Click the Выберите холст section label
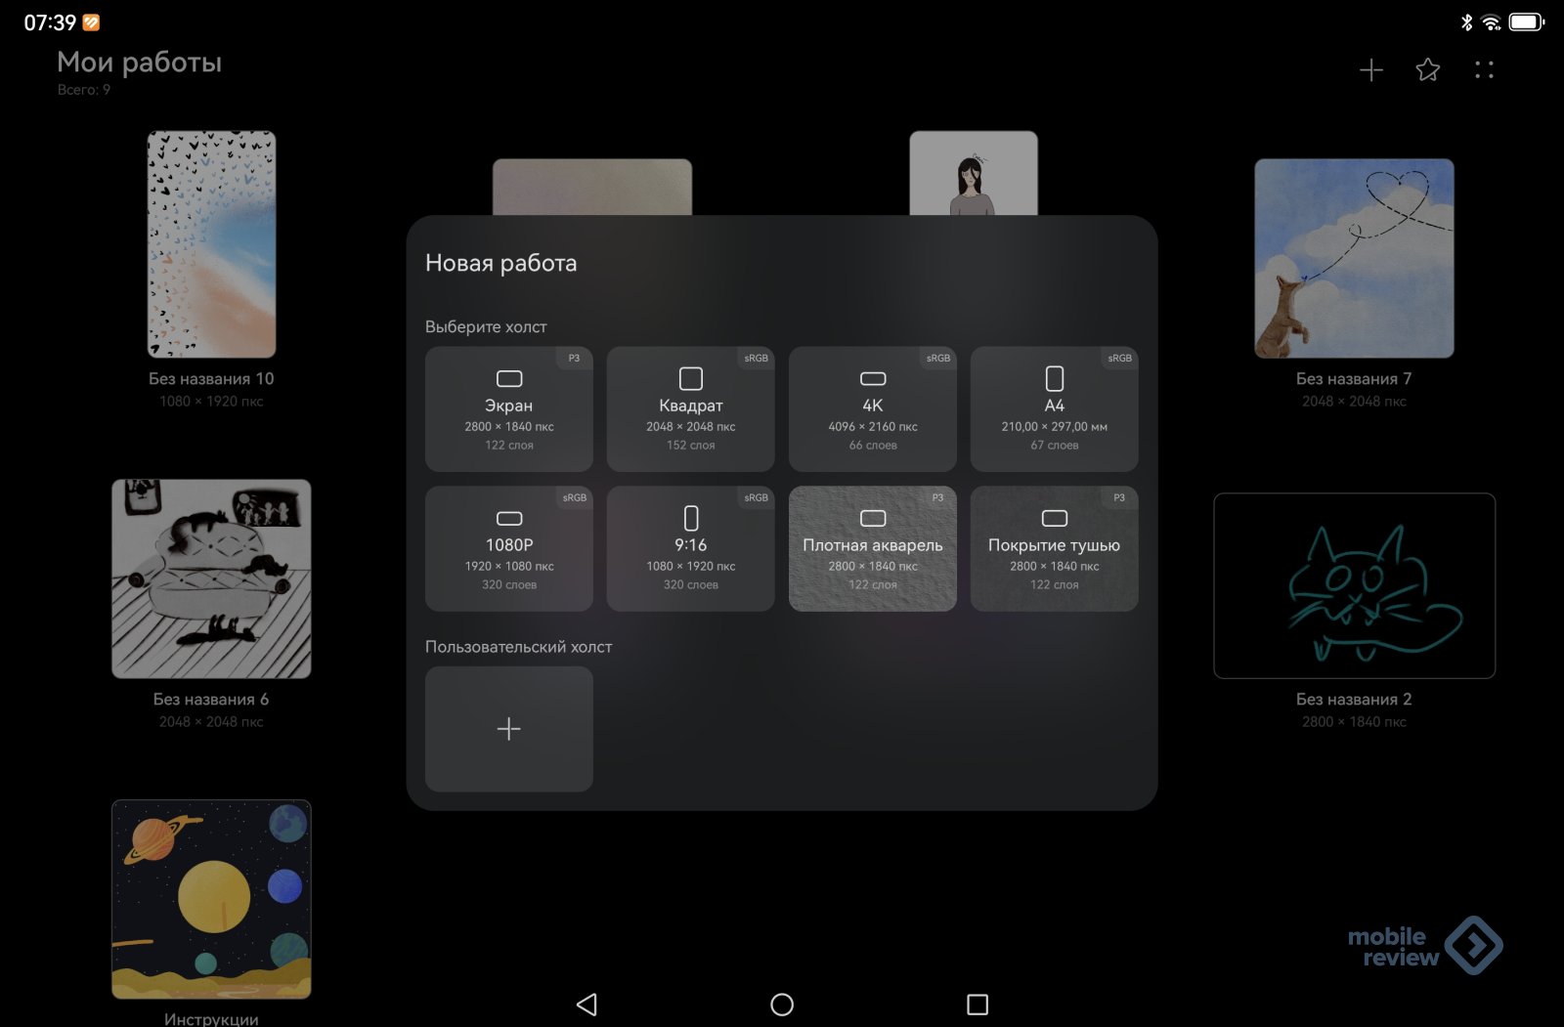The image size is (1564, 1027). [486, 326]
